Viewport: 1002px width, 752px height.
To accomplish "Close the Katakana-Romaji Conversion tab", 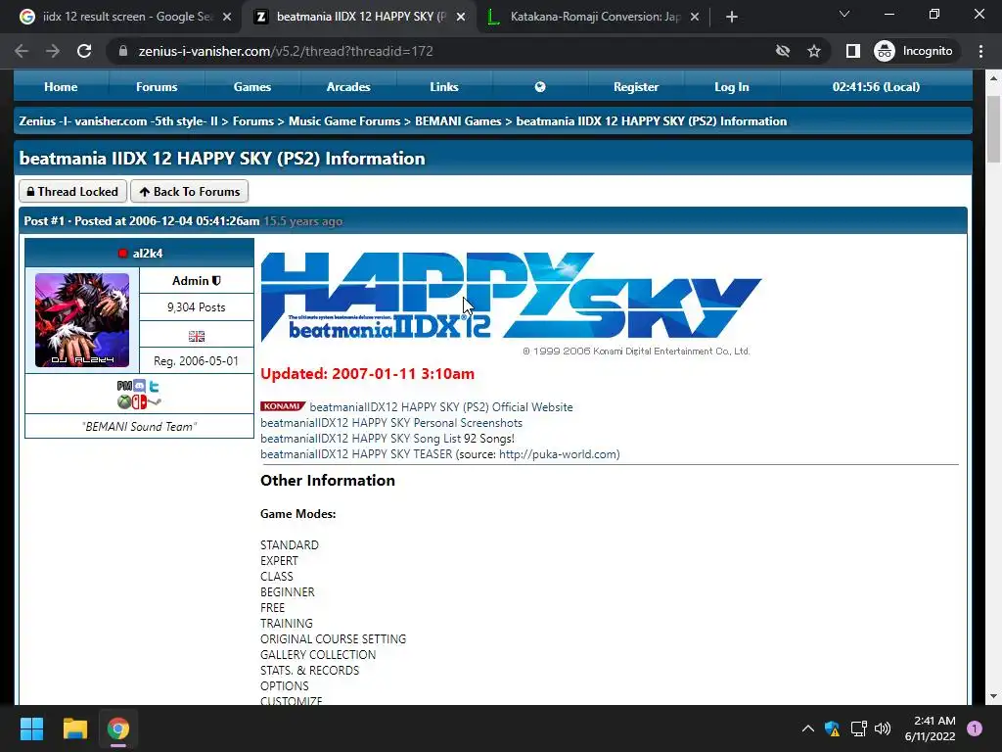I will 695,18.
